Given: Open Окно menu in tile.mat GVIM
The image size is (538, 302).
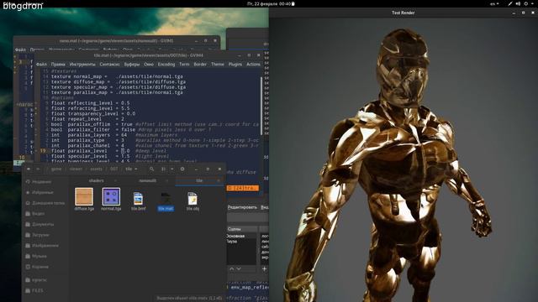Looking at the screenshot, I should (149, 65).
